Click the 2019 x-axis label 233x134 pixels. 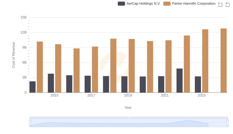[128, 95]
